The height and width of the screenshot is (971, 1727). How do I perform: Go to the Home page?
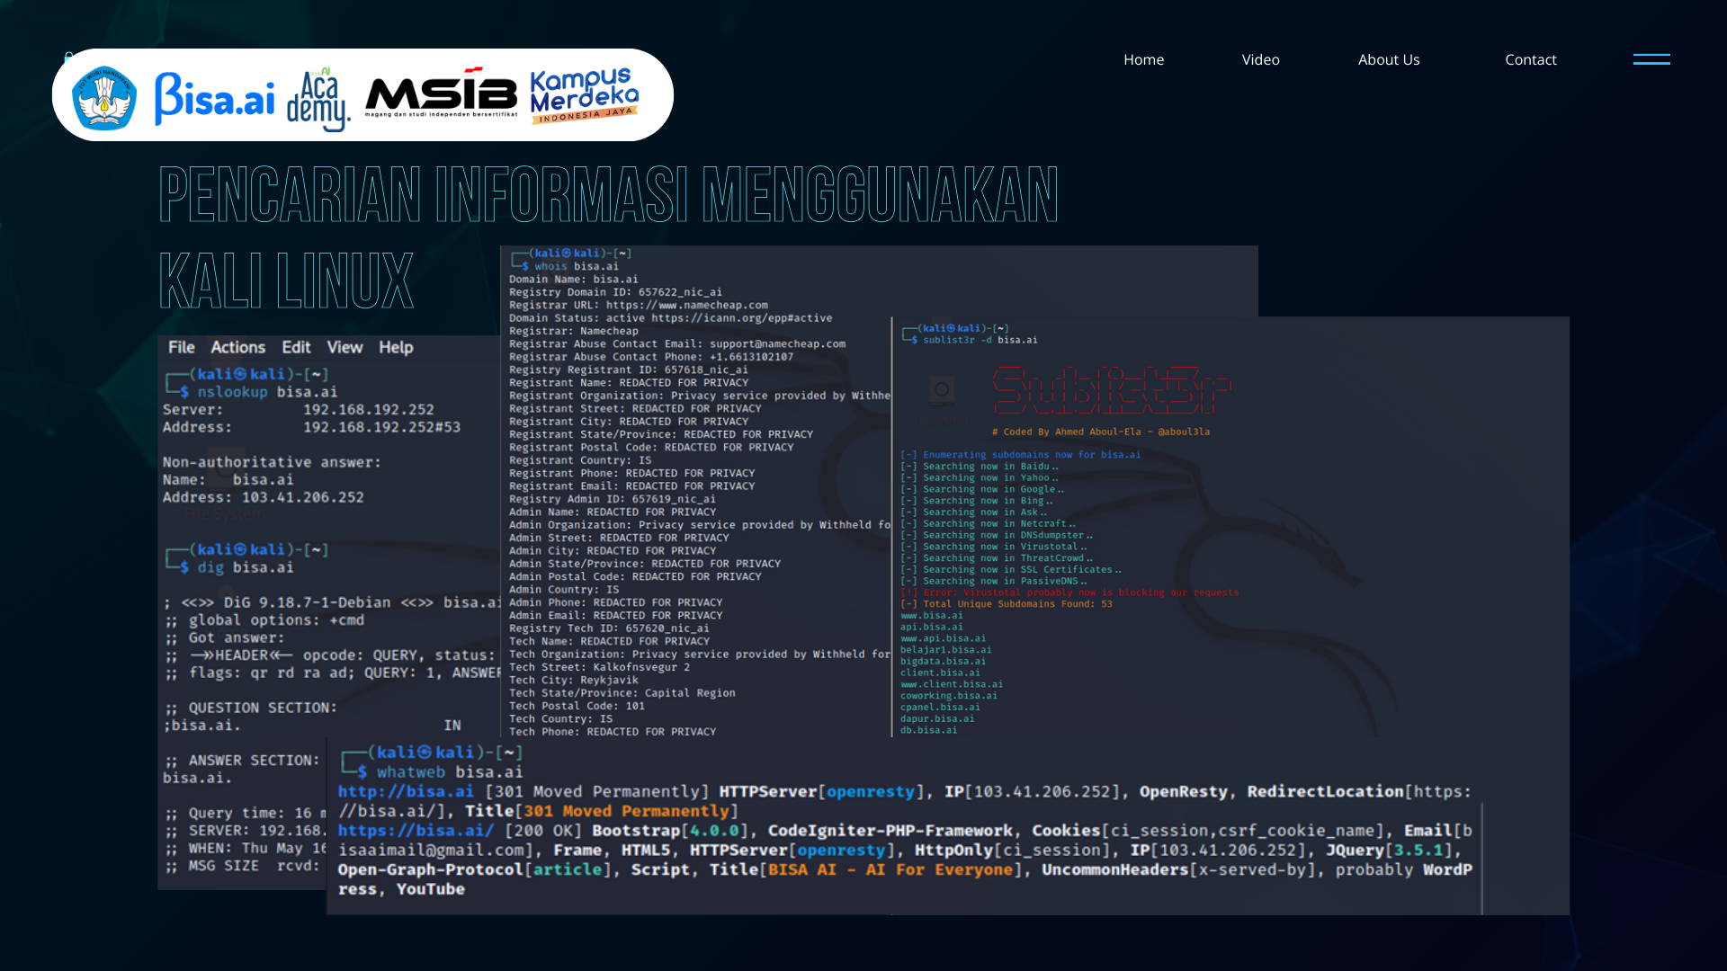(1143, 59)
